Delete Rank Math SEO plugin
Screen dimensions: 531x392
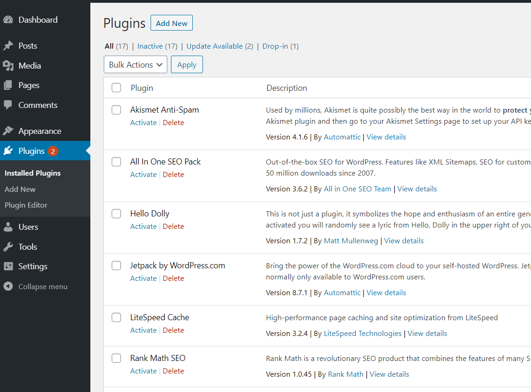point(173,371)
